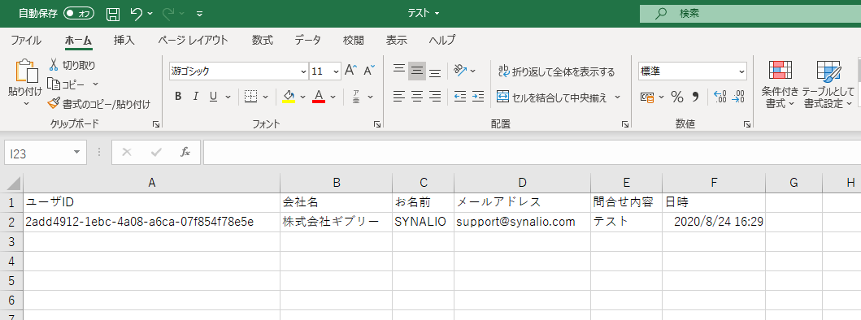Click the accounting currency format icon
Viewport: 861px width, 320px height.
tap(648, 97)
